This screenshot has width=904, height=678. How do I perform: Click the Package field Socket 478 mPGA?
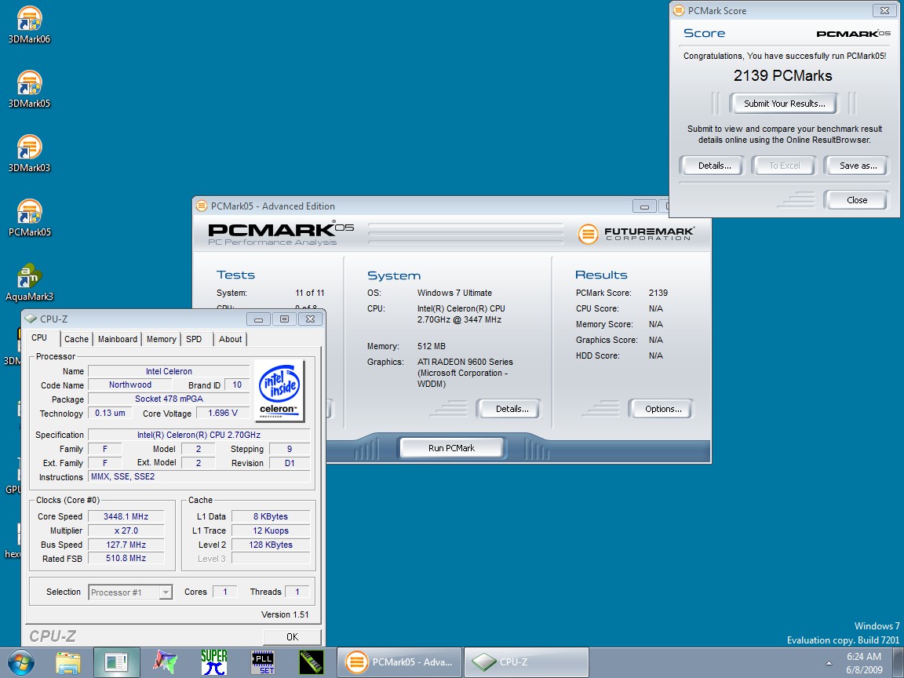click(169, 399)
